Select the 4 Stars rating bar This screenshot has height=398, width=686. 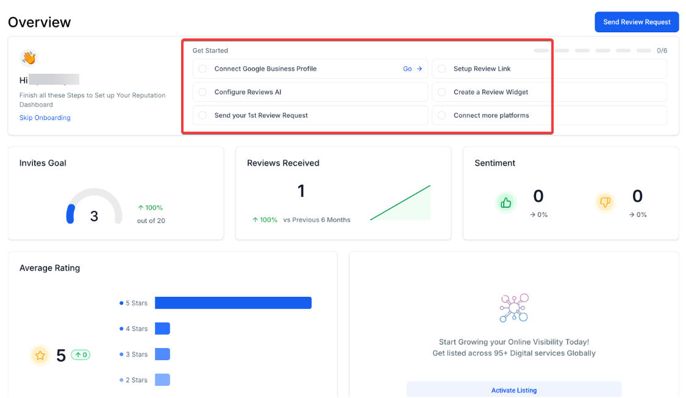coord(162,329)
